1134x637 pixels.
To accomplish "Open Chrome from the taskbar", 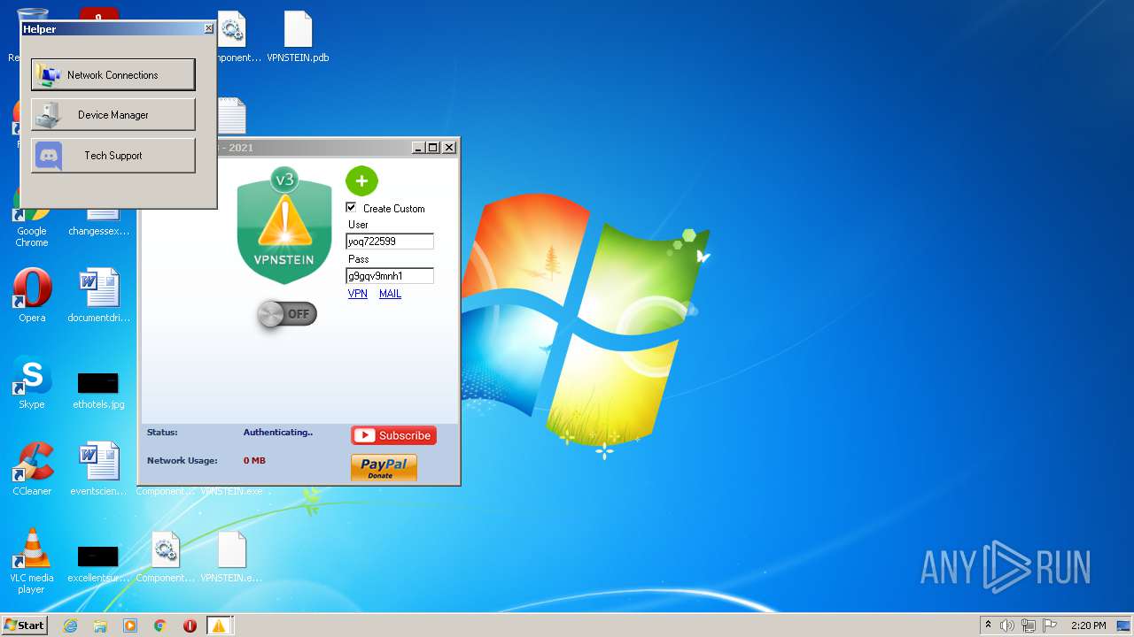I will click(x=160, y=625).
